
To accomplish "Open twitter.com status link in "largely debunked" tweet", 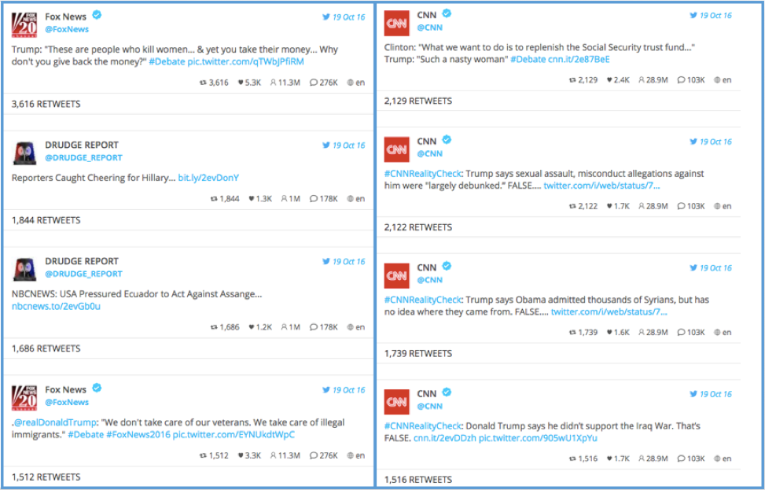I will click(x=601, y=186).
